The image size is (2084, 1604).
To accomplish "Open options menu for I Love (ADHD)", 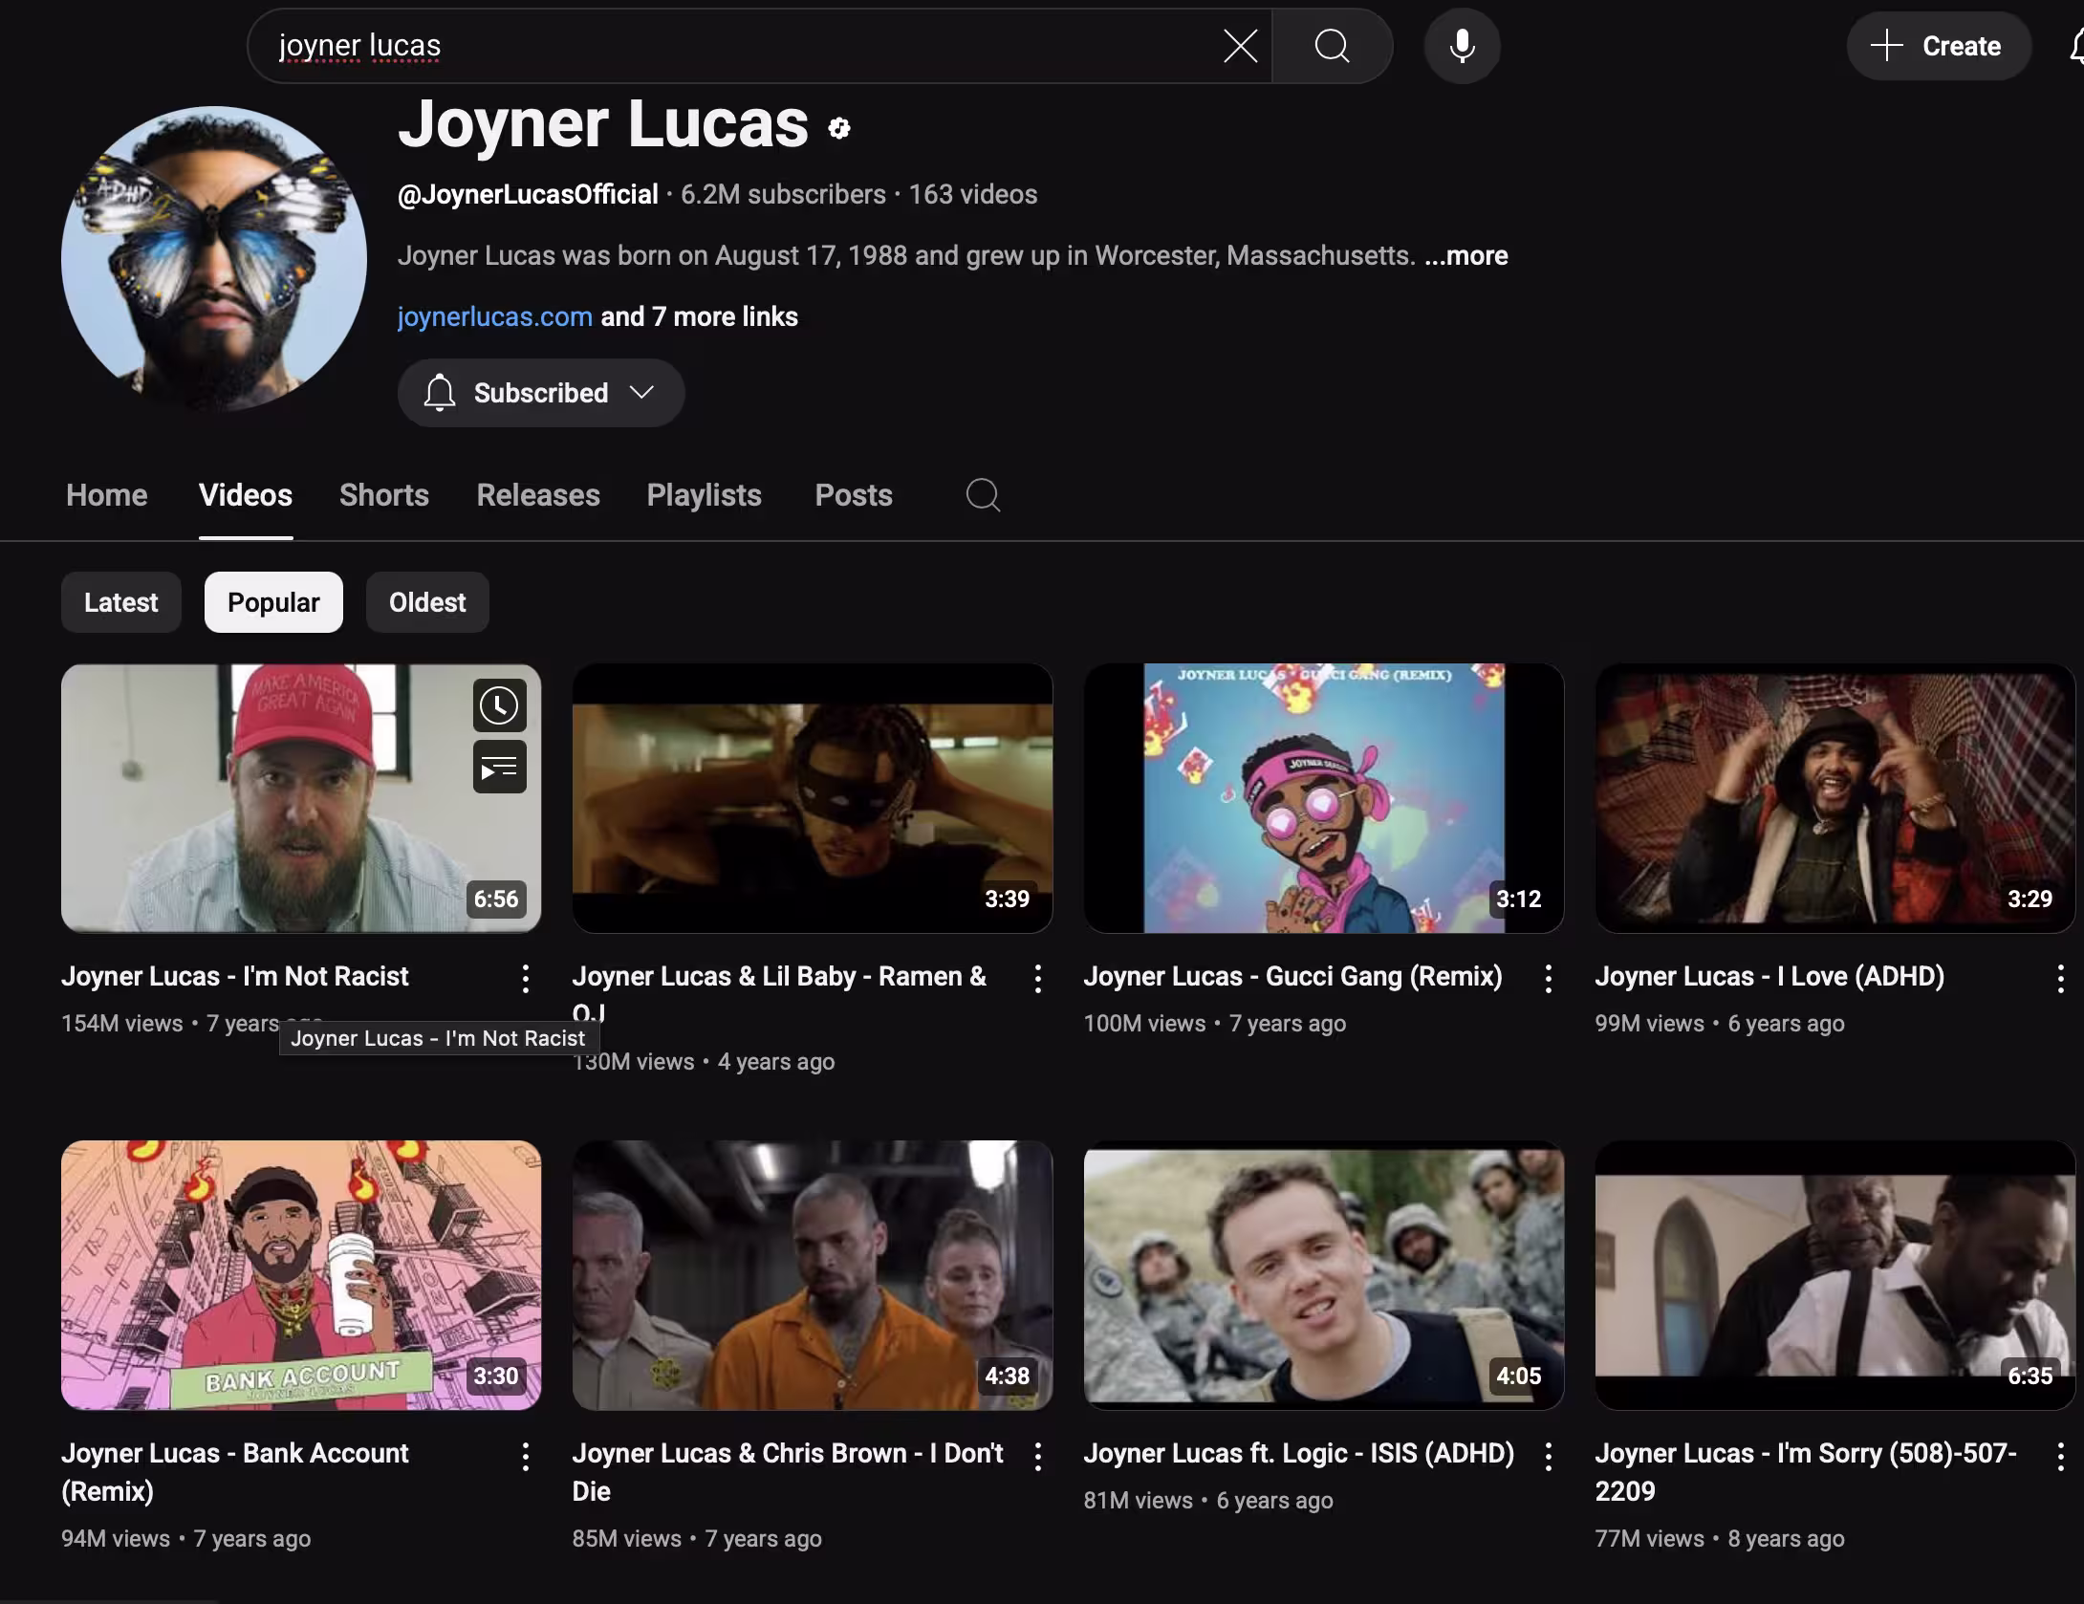I will tap(2060, 978).
